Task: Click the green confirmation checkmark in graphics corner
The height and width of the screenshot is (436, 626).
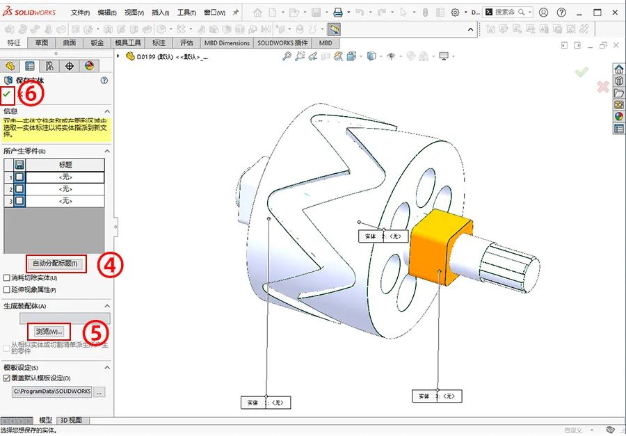Action: click(x=581, y=72)
